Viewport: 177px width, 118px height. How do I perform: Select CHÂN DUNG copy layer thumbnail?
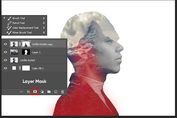(14, 44)
